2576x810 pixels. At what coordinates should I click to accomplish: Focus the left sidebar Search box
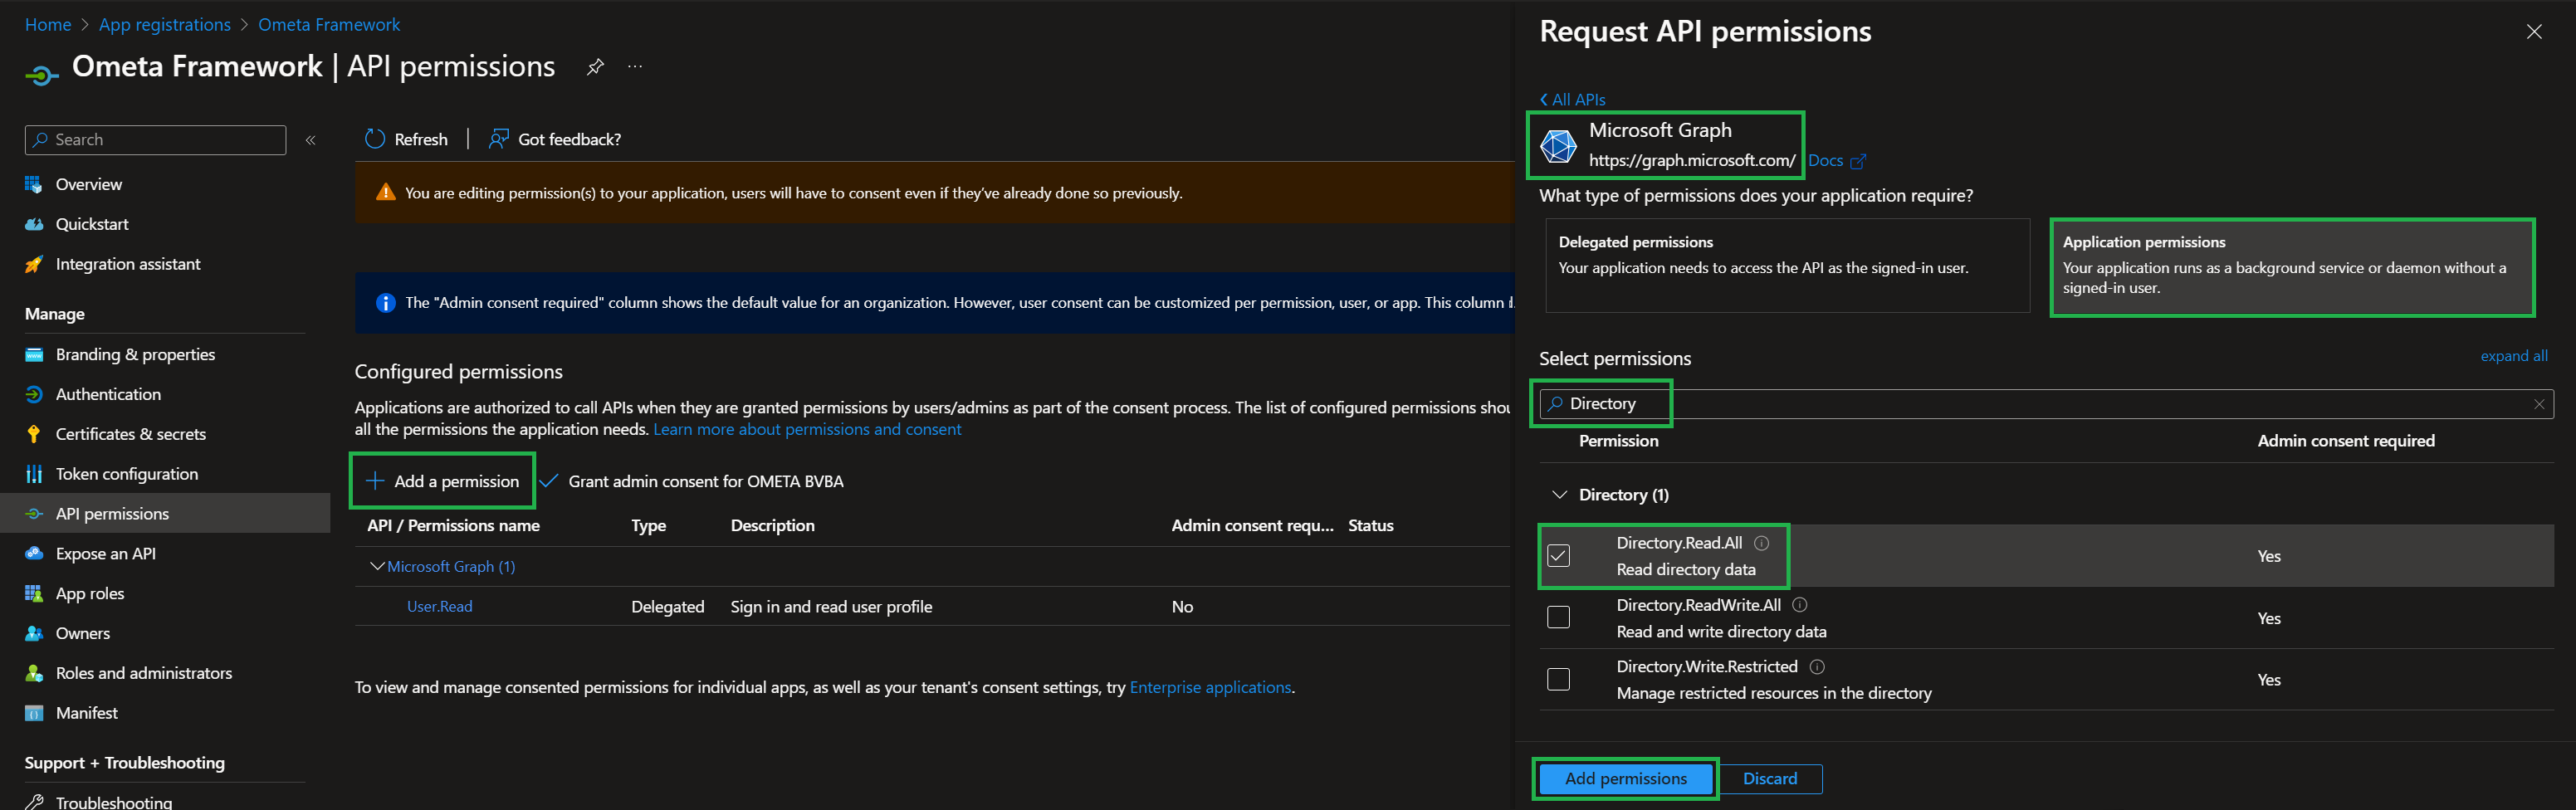[155, 140]
